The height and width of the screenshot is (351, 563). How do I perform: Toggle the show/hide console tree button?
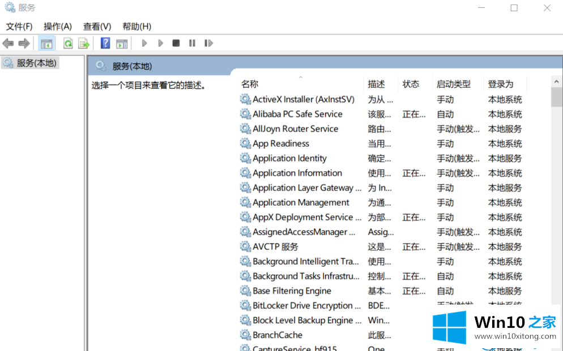pos(46,44)
